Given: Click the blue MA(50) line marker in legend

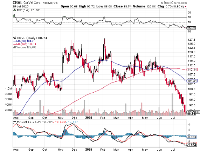Looking at the screenshot, I should tap(15, 41).
